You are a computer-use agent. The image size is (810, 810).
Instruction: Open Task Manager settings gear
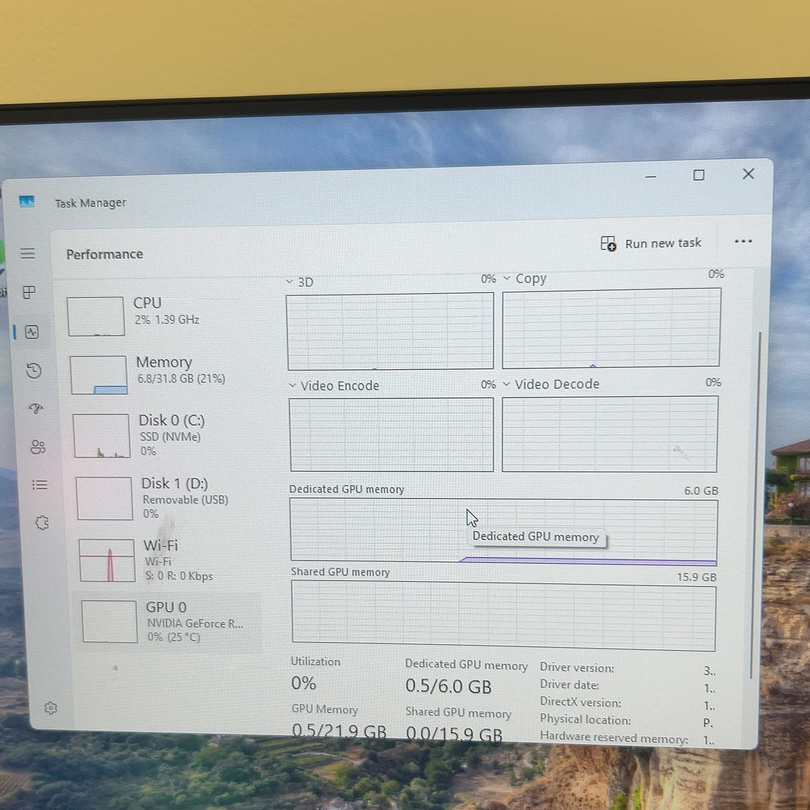click(51, 708)
